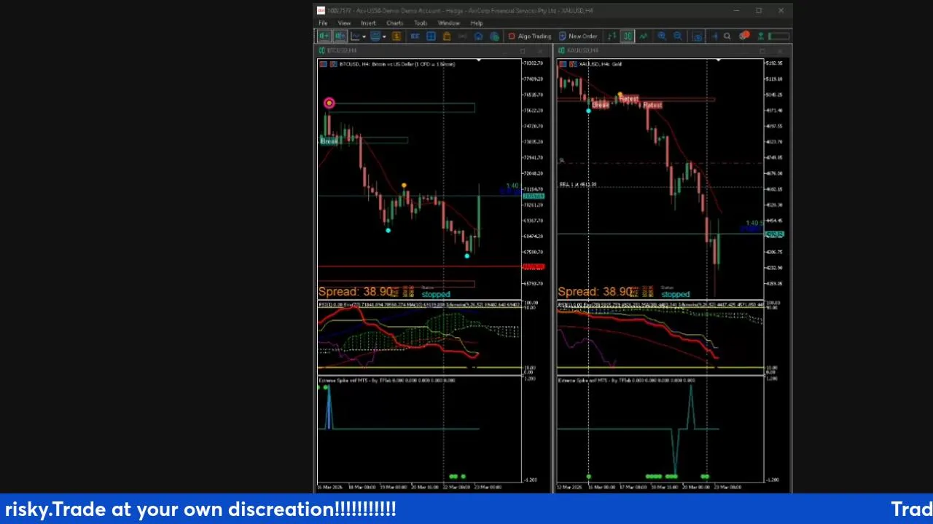The width and height of the screenshot is (933, 524).
Task: Open the notifications icon with red badge
Action: [743, 36]
